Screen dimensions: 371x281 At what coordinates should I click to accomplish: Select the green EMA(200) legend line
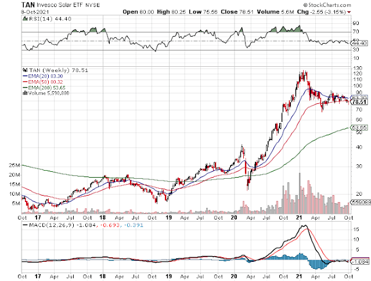pyautogui.click(x=25, y=88)
